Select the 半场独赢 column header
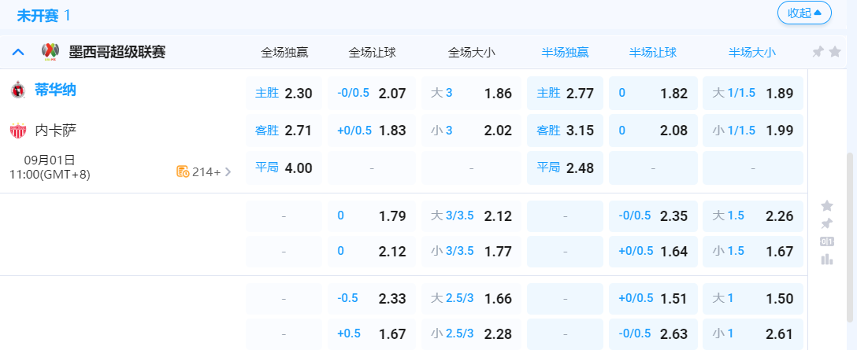Screen dimensions: 857x350 click(565, 53)
